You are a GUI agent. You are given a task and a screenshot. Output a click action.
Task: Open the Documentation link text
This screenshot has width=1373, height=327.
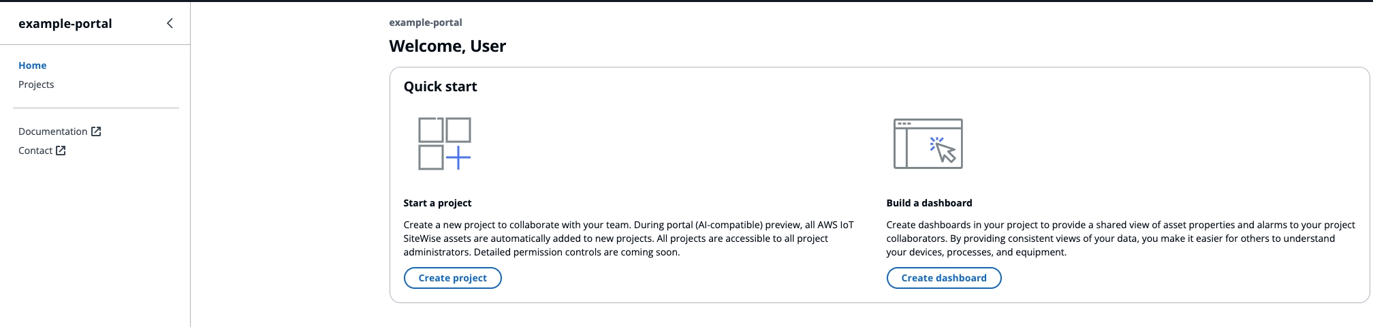(x=52, y=131)
